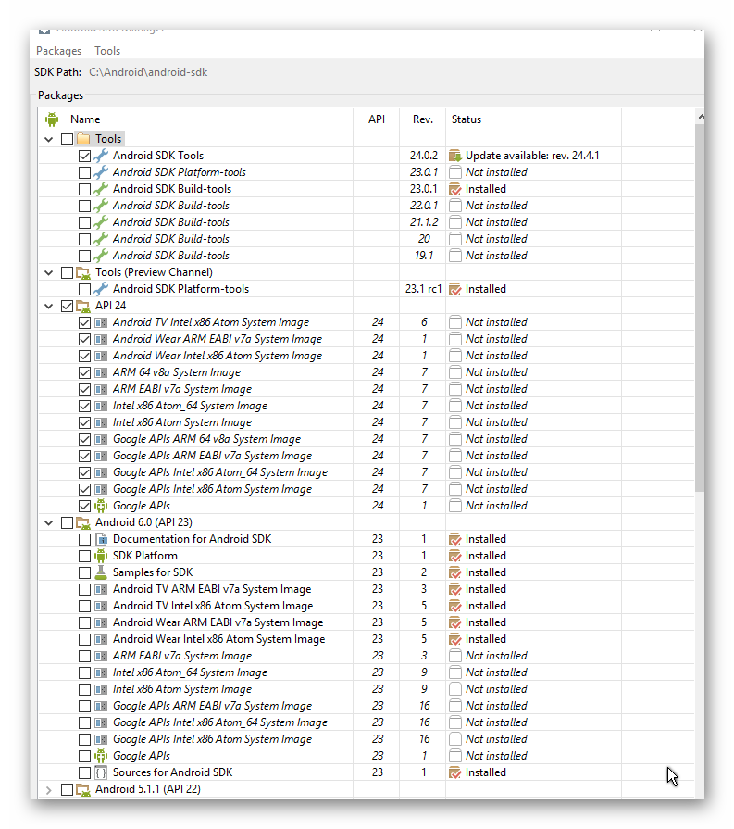Click the Samples for SDK flask icon
The image size is (734, 829).
(x=101, y=572)
